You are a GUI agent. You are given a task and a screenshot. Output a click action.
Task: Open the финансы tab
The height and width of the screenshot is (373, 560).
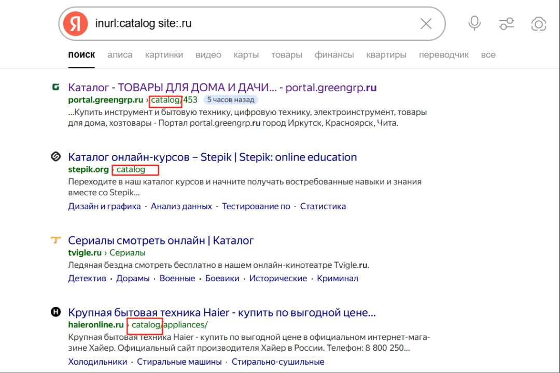pyautogui.click(x=334, y=55)
